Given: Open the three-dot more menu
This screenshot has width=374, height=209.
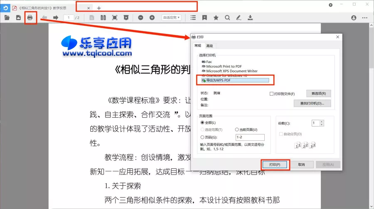Looking at the screenshot, I should (365, 17).
